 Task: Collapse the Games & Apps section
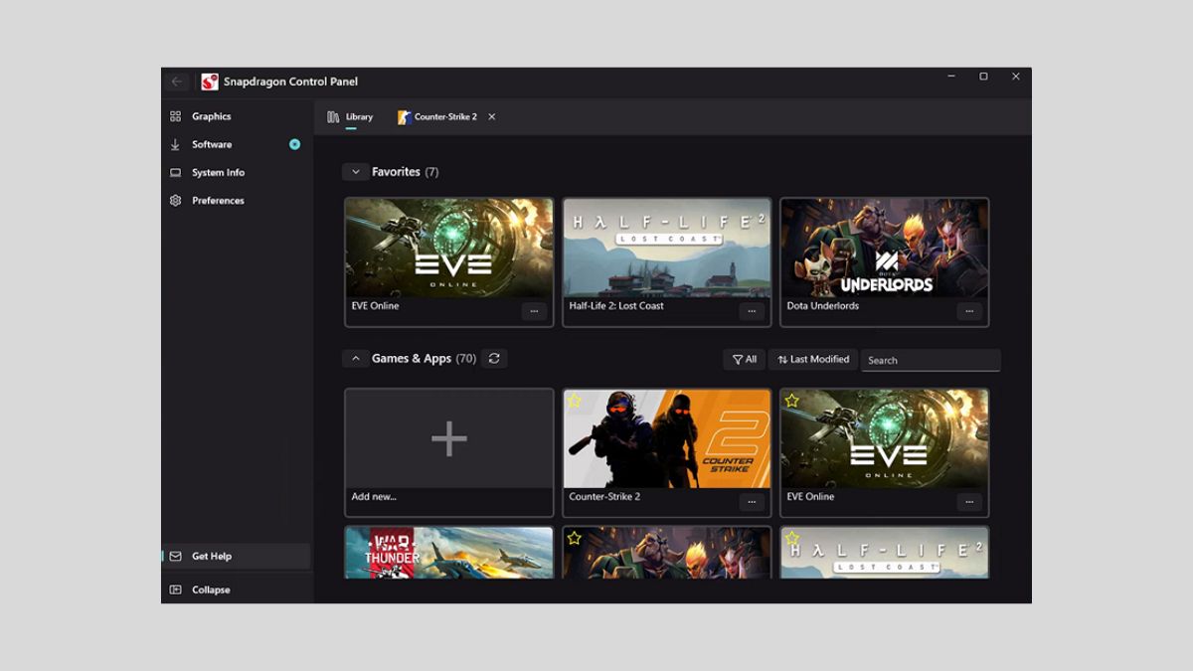point(355,358)
